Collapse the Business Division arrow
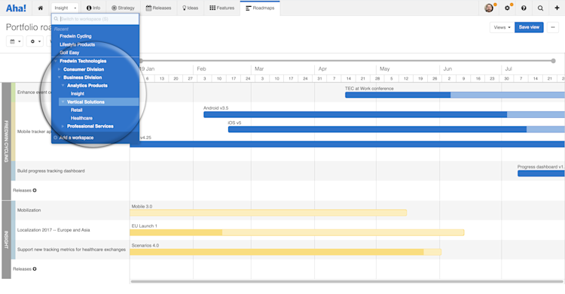Screen dimensions: 565x294 click(x=59, y=77)
